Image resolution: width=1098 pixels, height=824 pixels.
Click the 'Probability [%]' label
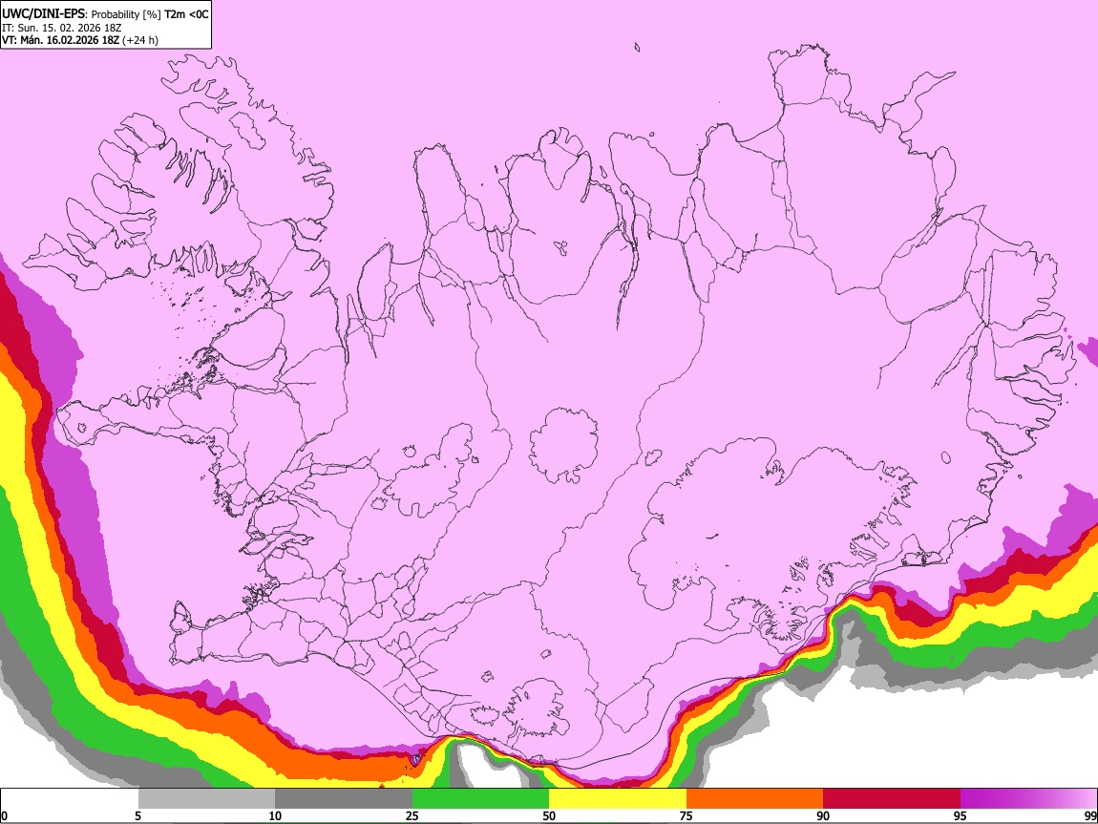[x=126, y=14]
